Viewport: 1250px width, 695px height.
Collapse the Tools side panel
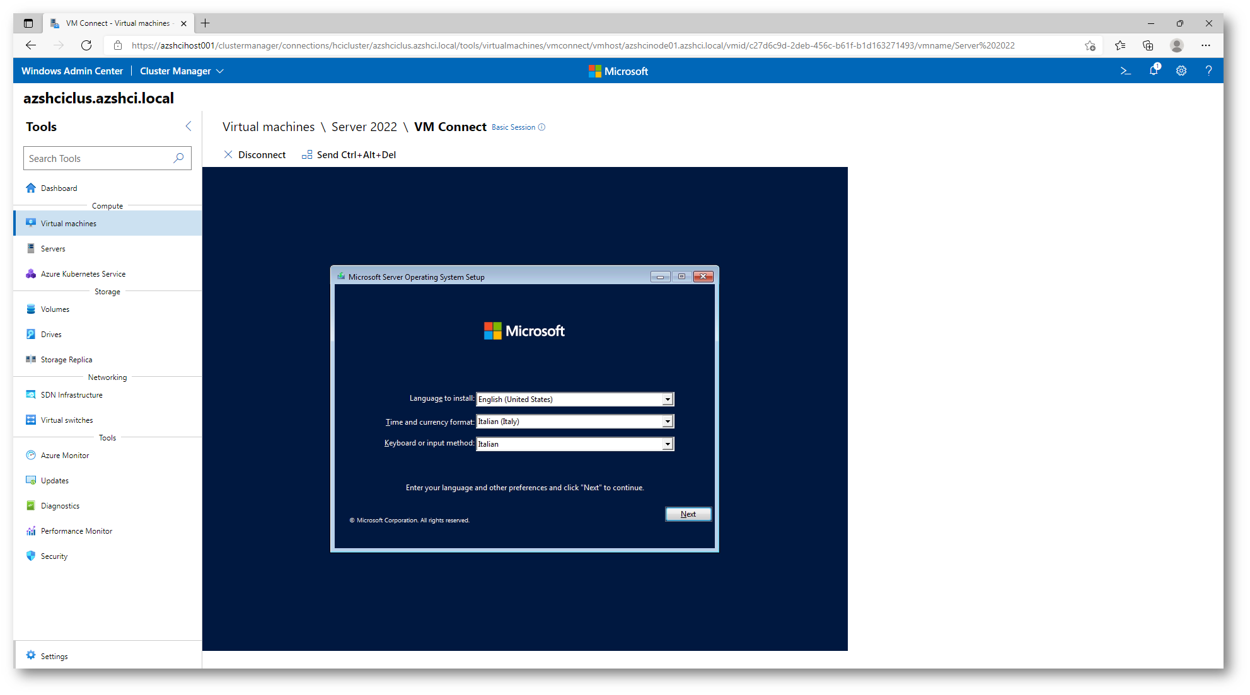[x=188, y=127]
